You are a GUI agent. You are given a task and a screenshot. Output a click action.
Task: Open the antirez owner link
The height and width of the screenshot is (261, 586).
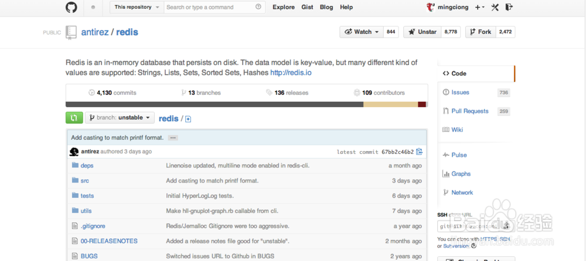pyautogui.click(x=95, y=32)
